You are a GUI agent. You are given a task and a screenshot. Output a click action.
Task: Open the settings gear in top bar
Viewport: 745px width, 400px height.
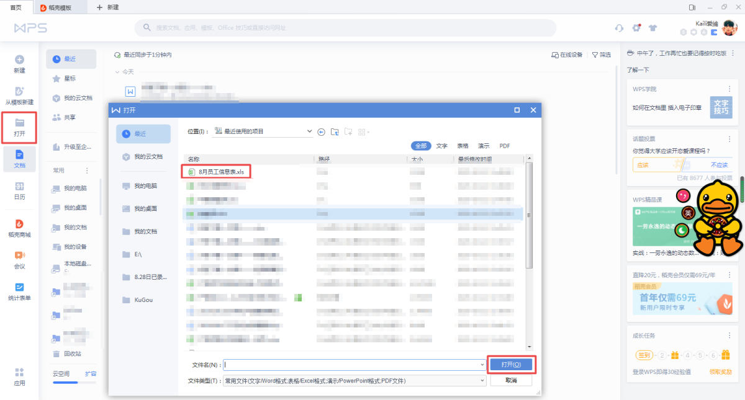tap(636, 27)
